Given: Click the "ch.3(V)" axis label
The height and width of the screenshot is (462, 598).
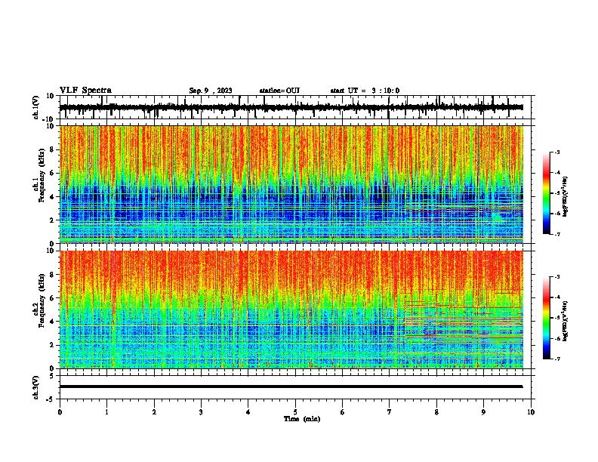Looking at the screenshot, I should tap(36, 387).
